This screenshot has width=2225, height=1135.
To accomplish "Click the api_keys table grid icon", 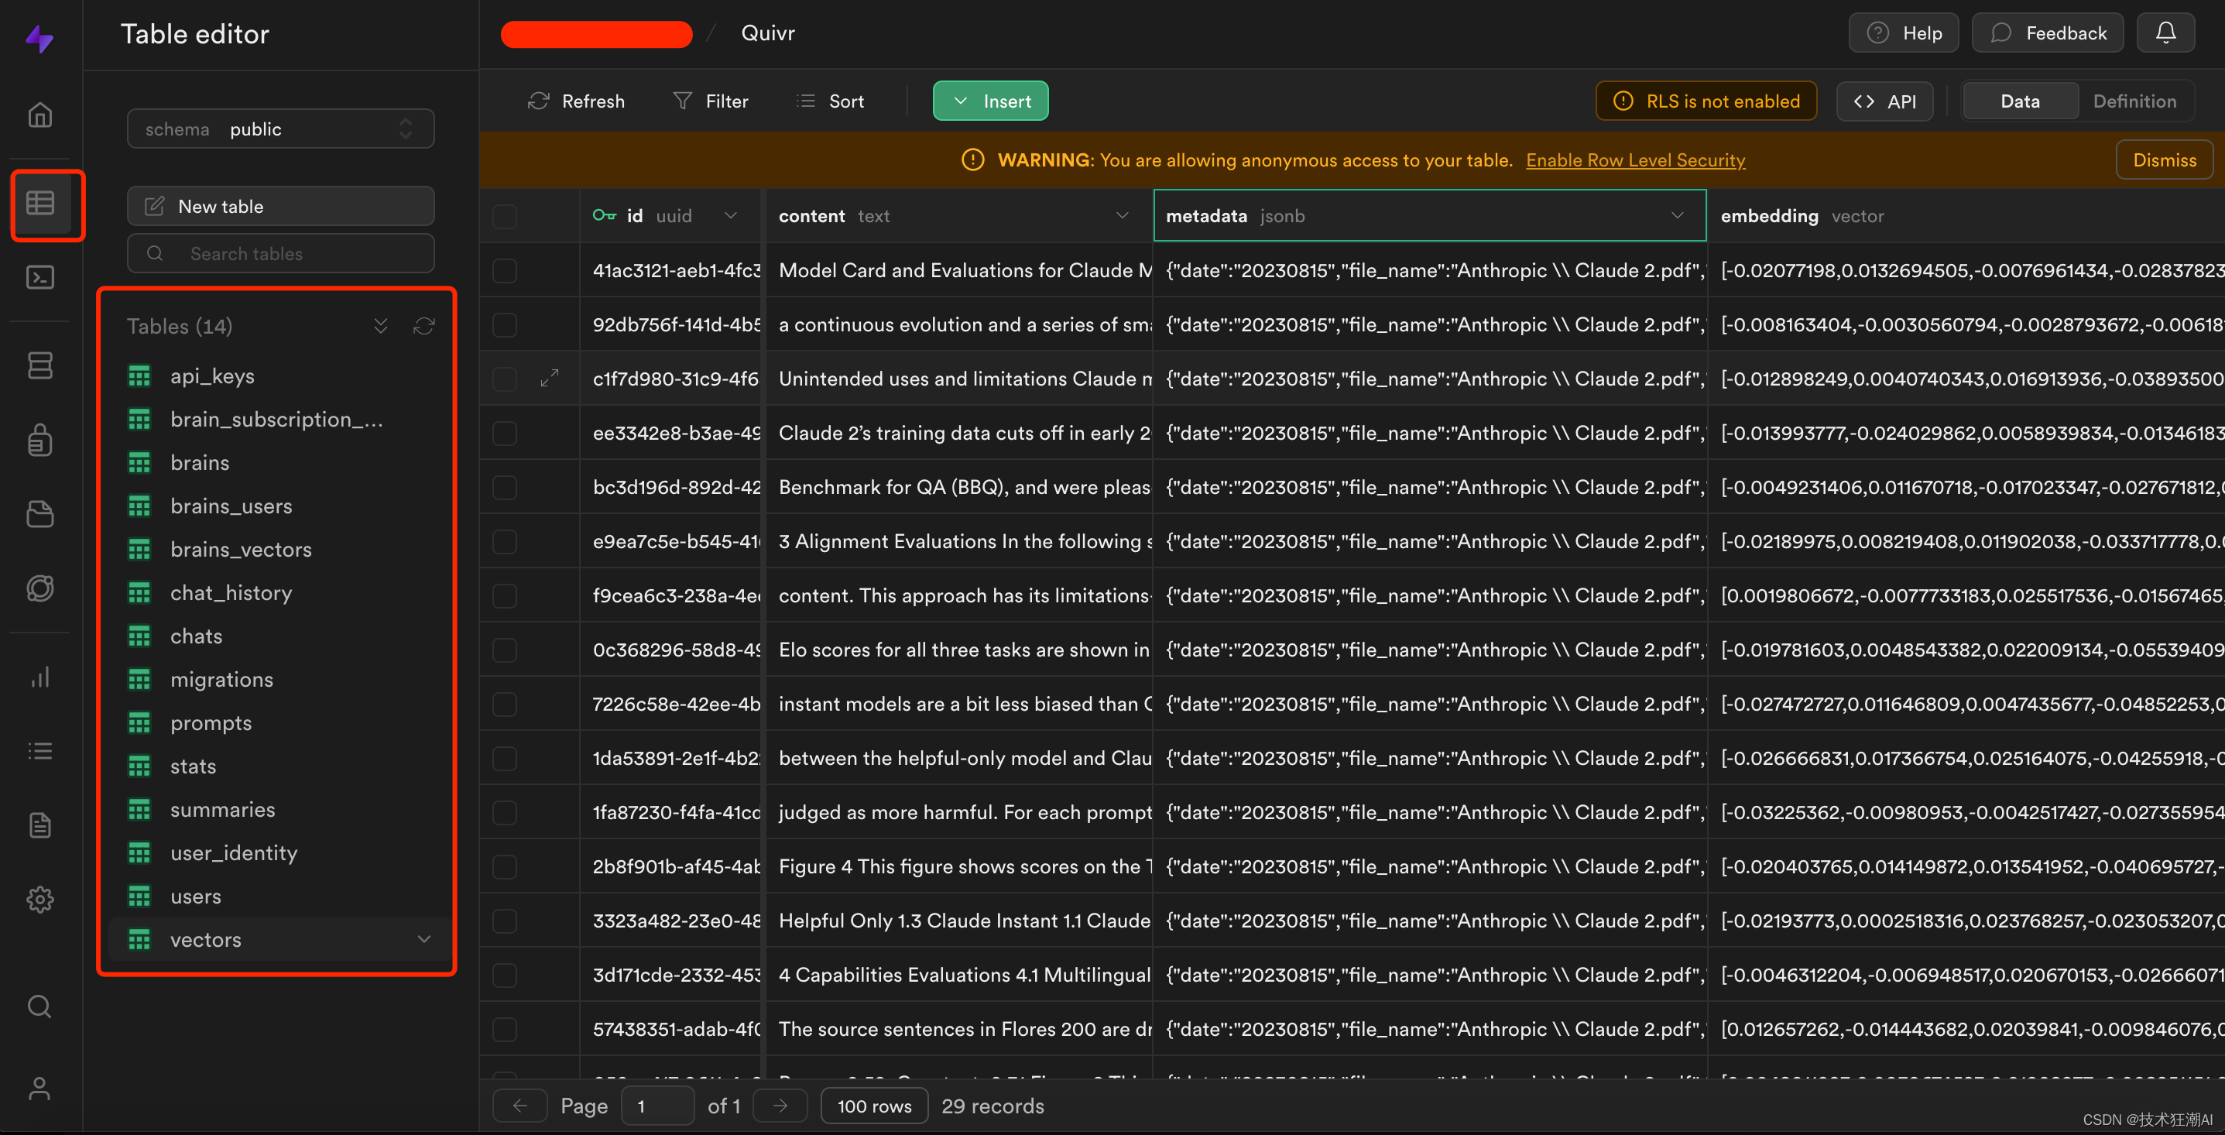I will coord(139,375).
